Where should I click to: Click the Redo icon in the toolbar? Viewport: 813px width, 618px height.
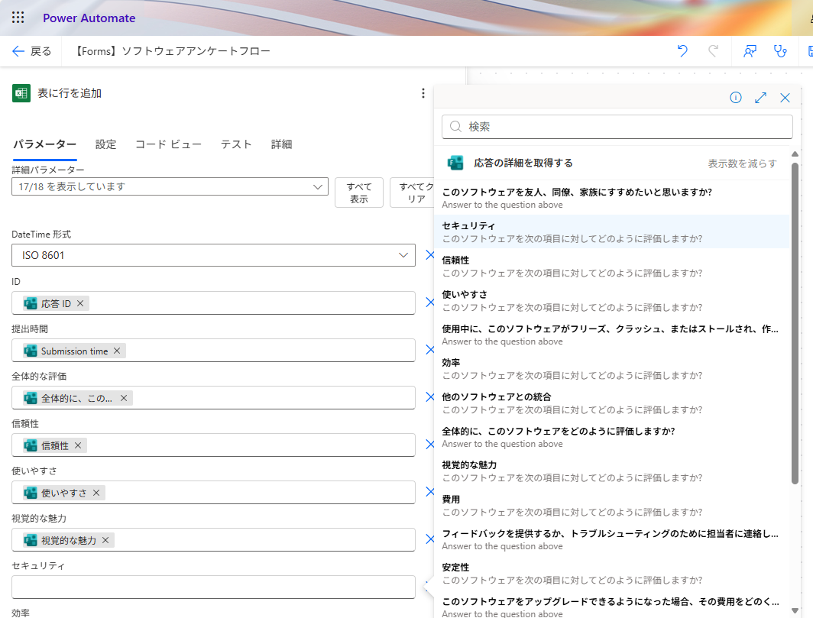[x=713, y=50]
